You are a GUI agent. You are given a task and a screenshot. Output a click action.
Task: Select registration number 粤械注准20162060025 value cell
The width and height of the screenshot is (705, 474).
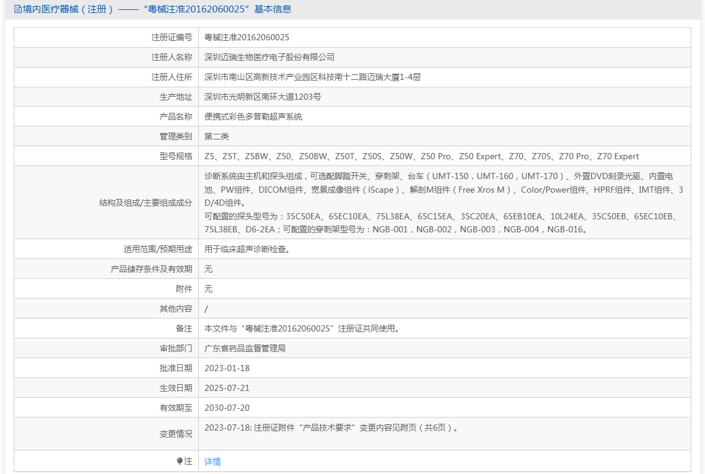(247, 37)
